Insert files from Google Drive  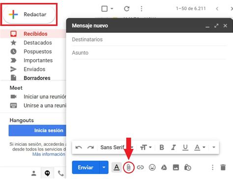click(x=164, y=167)
